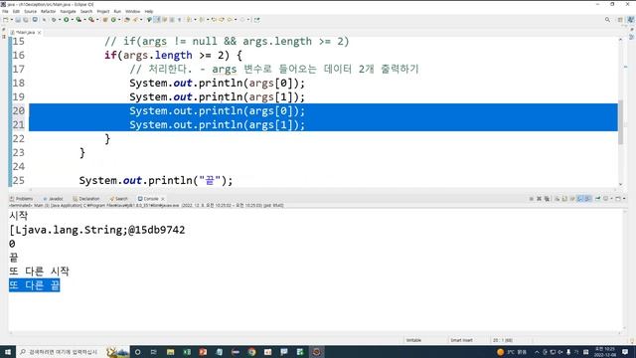Open the File menu

click(x=5, y=11)
